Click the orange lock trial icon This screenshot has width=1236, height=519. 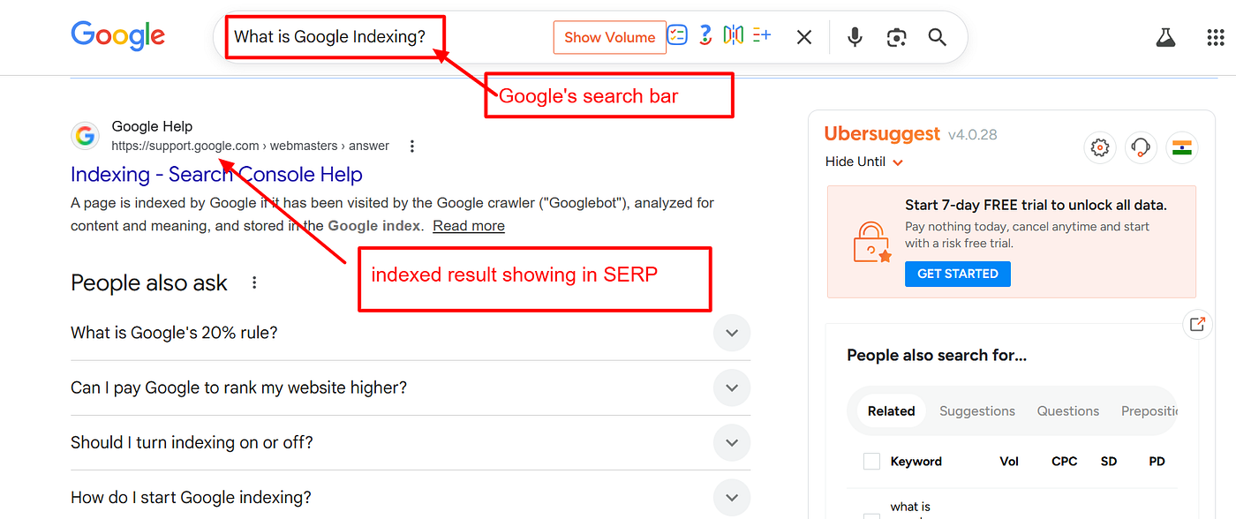(x=872, y=241)
